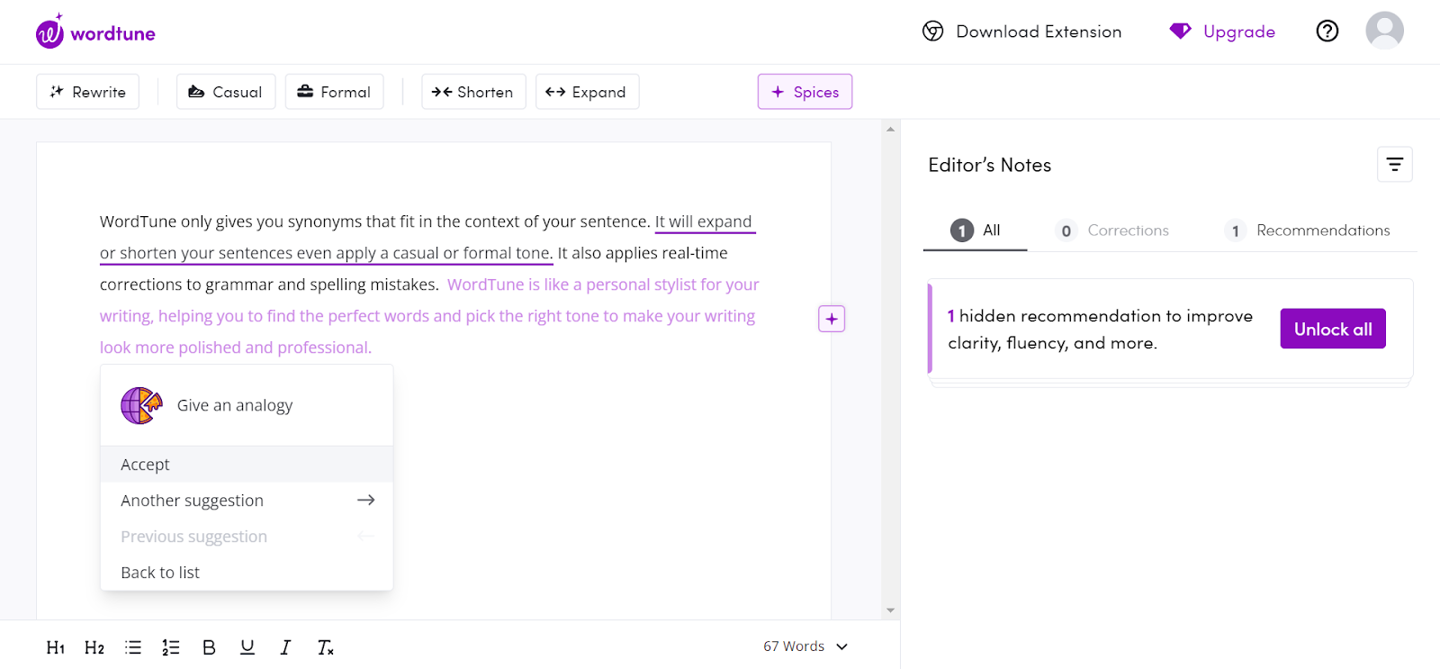Switch to the Recommendations tab

[x=1307, y=231]
